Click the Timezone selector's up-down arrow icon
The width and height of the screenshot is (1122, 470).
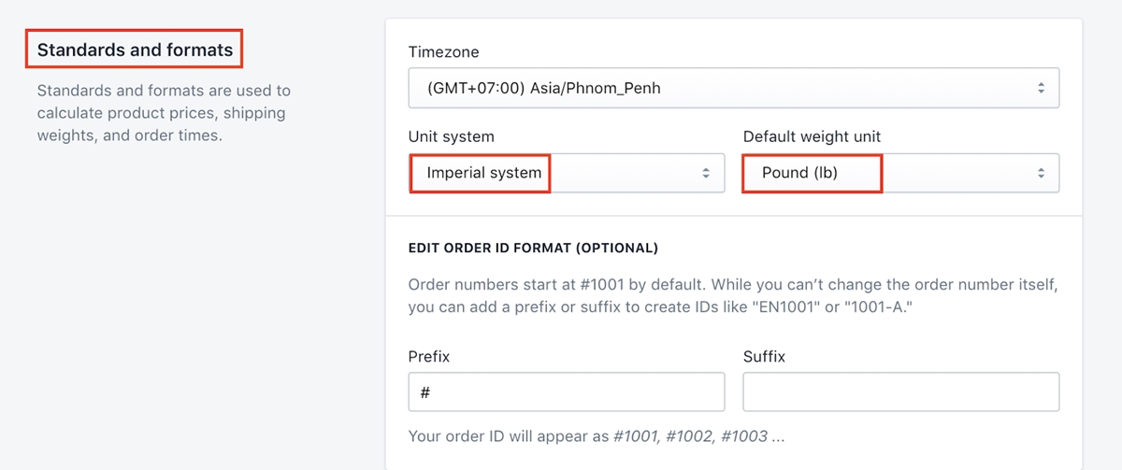click(x=1041, y=89)
